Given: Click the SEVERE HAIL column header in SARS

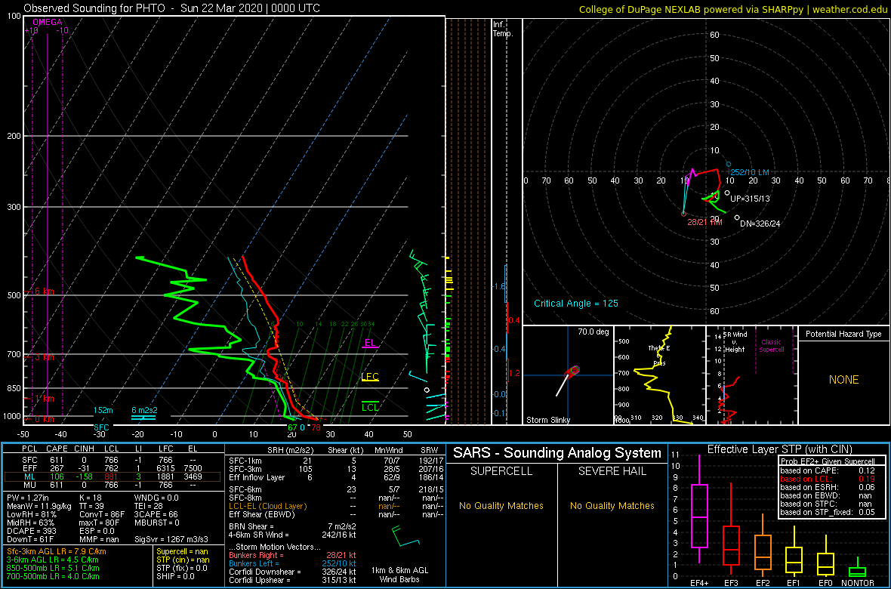Looking at the screenshot, I should [612, 471].
